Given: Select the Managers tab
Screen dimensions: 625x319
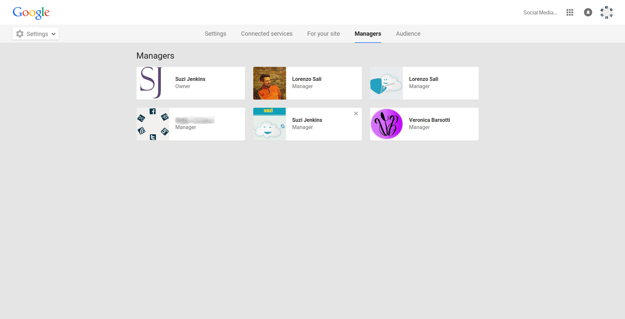Looking at the screenshot, I should pyautogui.click(x=367, y=34).
